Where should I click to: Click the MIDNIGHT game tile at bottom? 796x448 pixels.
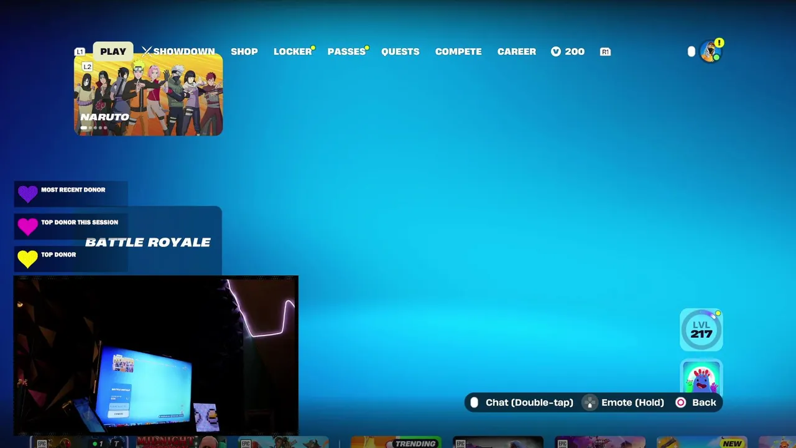(x=182, y=442)
